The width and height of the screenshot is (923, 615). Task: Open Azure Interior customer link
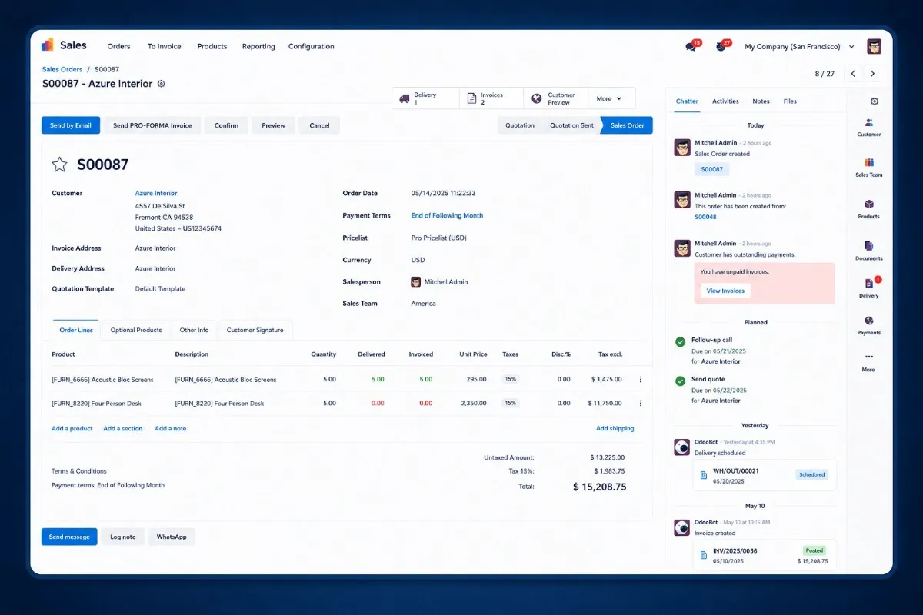[156, 193]
